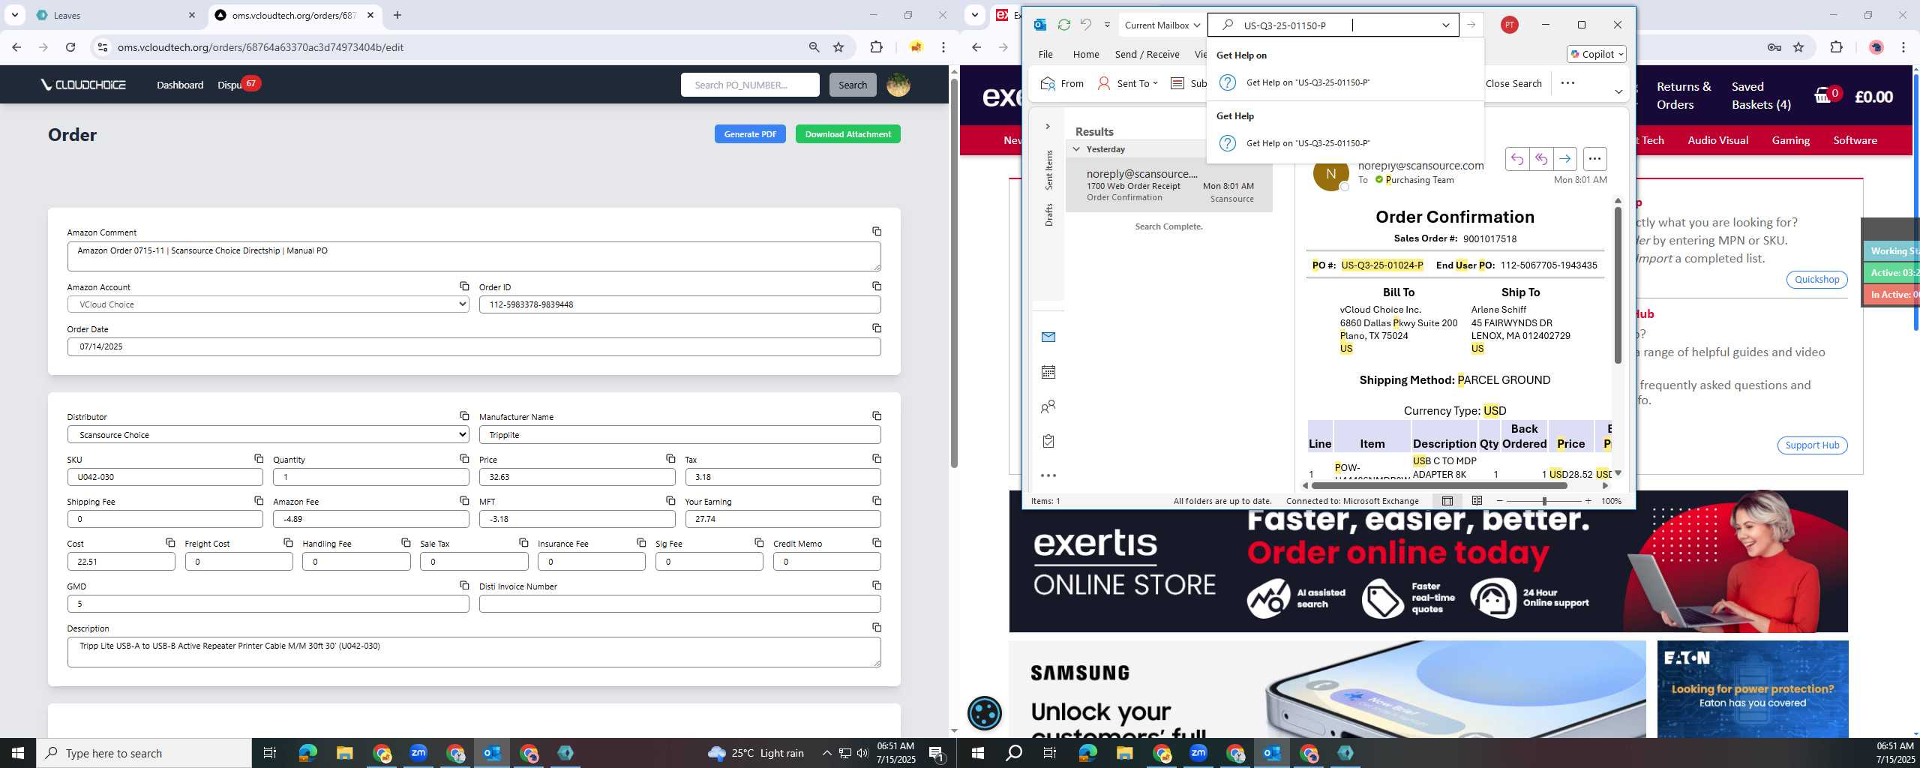The height and width of the screenshot is (768, 1920).
Task: Open the Amazon Account dropdown
Action: (x=268, y=304)
